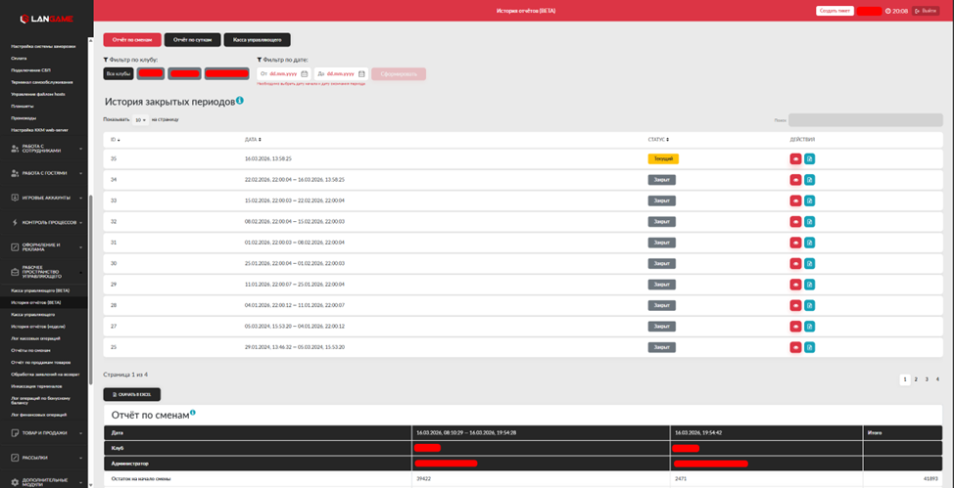This screenshot has height=488, width=954.
Task: Expand Игровые аккаунты sidebar section
Action: pyautogui.click(x=46, y=198)
